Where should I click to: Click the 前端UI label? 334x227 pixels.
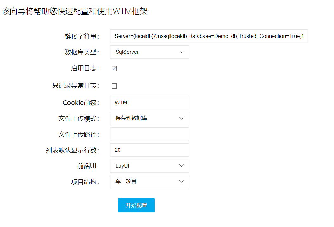pos(88,166)
